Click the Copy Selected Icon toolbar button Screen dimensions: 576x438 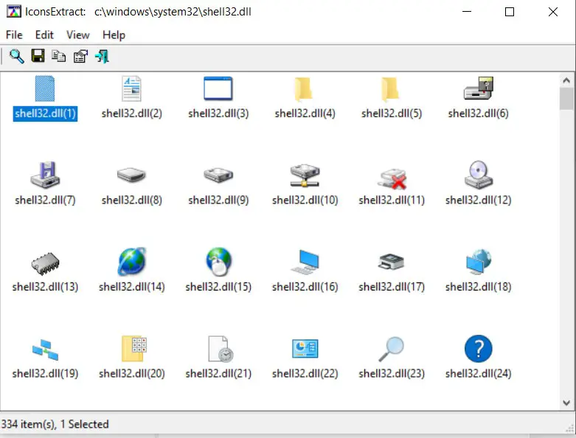point(59,56)
